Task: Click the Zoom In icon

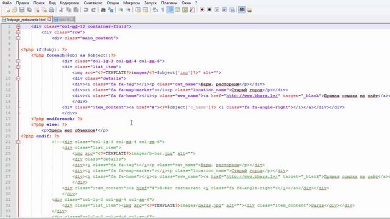Action: 121,10
